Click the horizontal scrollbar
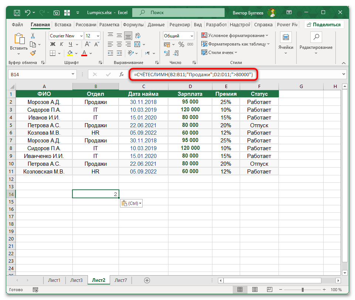Screen dimensions: 355x300 (x=272, y=280)
